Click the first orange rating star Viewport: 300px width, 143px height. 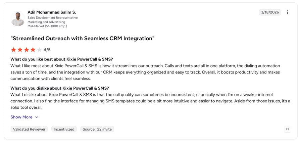click(13, 50)
